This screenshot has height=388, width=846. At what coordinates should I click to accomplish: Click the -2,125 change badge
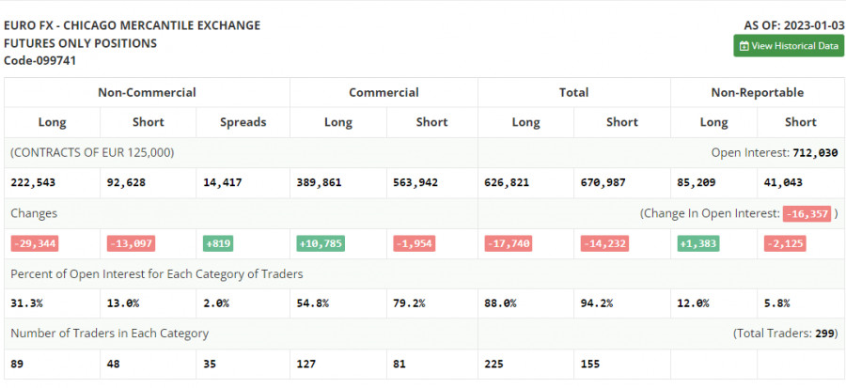point(785,243)
